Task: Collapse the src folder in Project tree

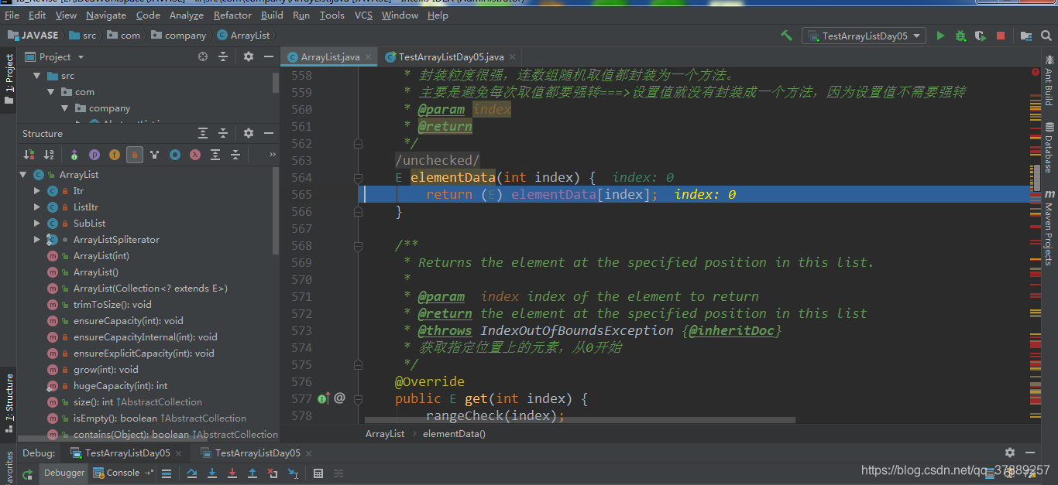Action: (36, 76)
